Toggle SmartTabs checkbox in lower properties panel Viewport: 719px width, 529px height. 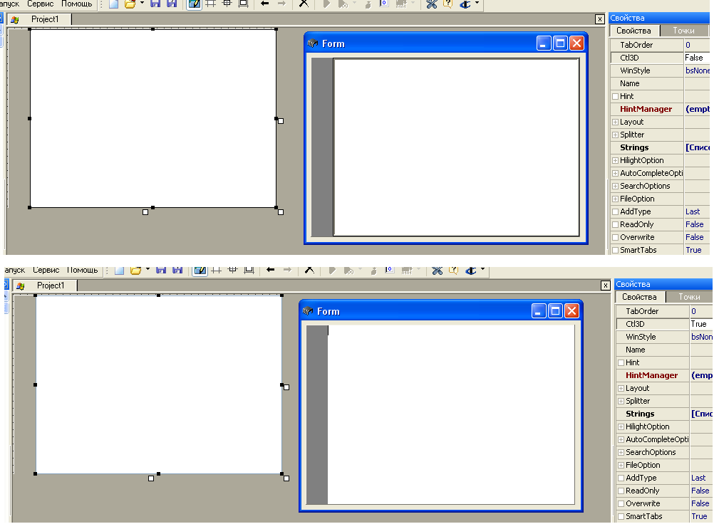[x=621, y=516]
